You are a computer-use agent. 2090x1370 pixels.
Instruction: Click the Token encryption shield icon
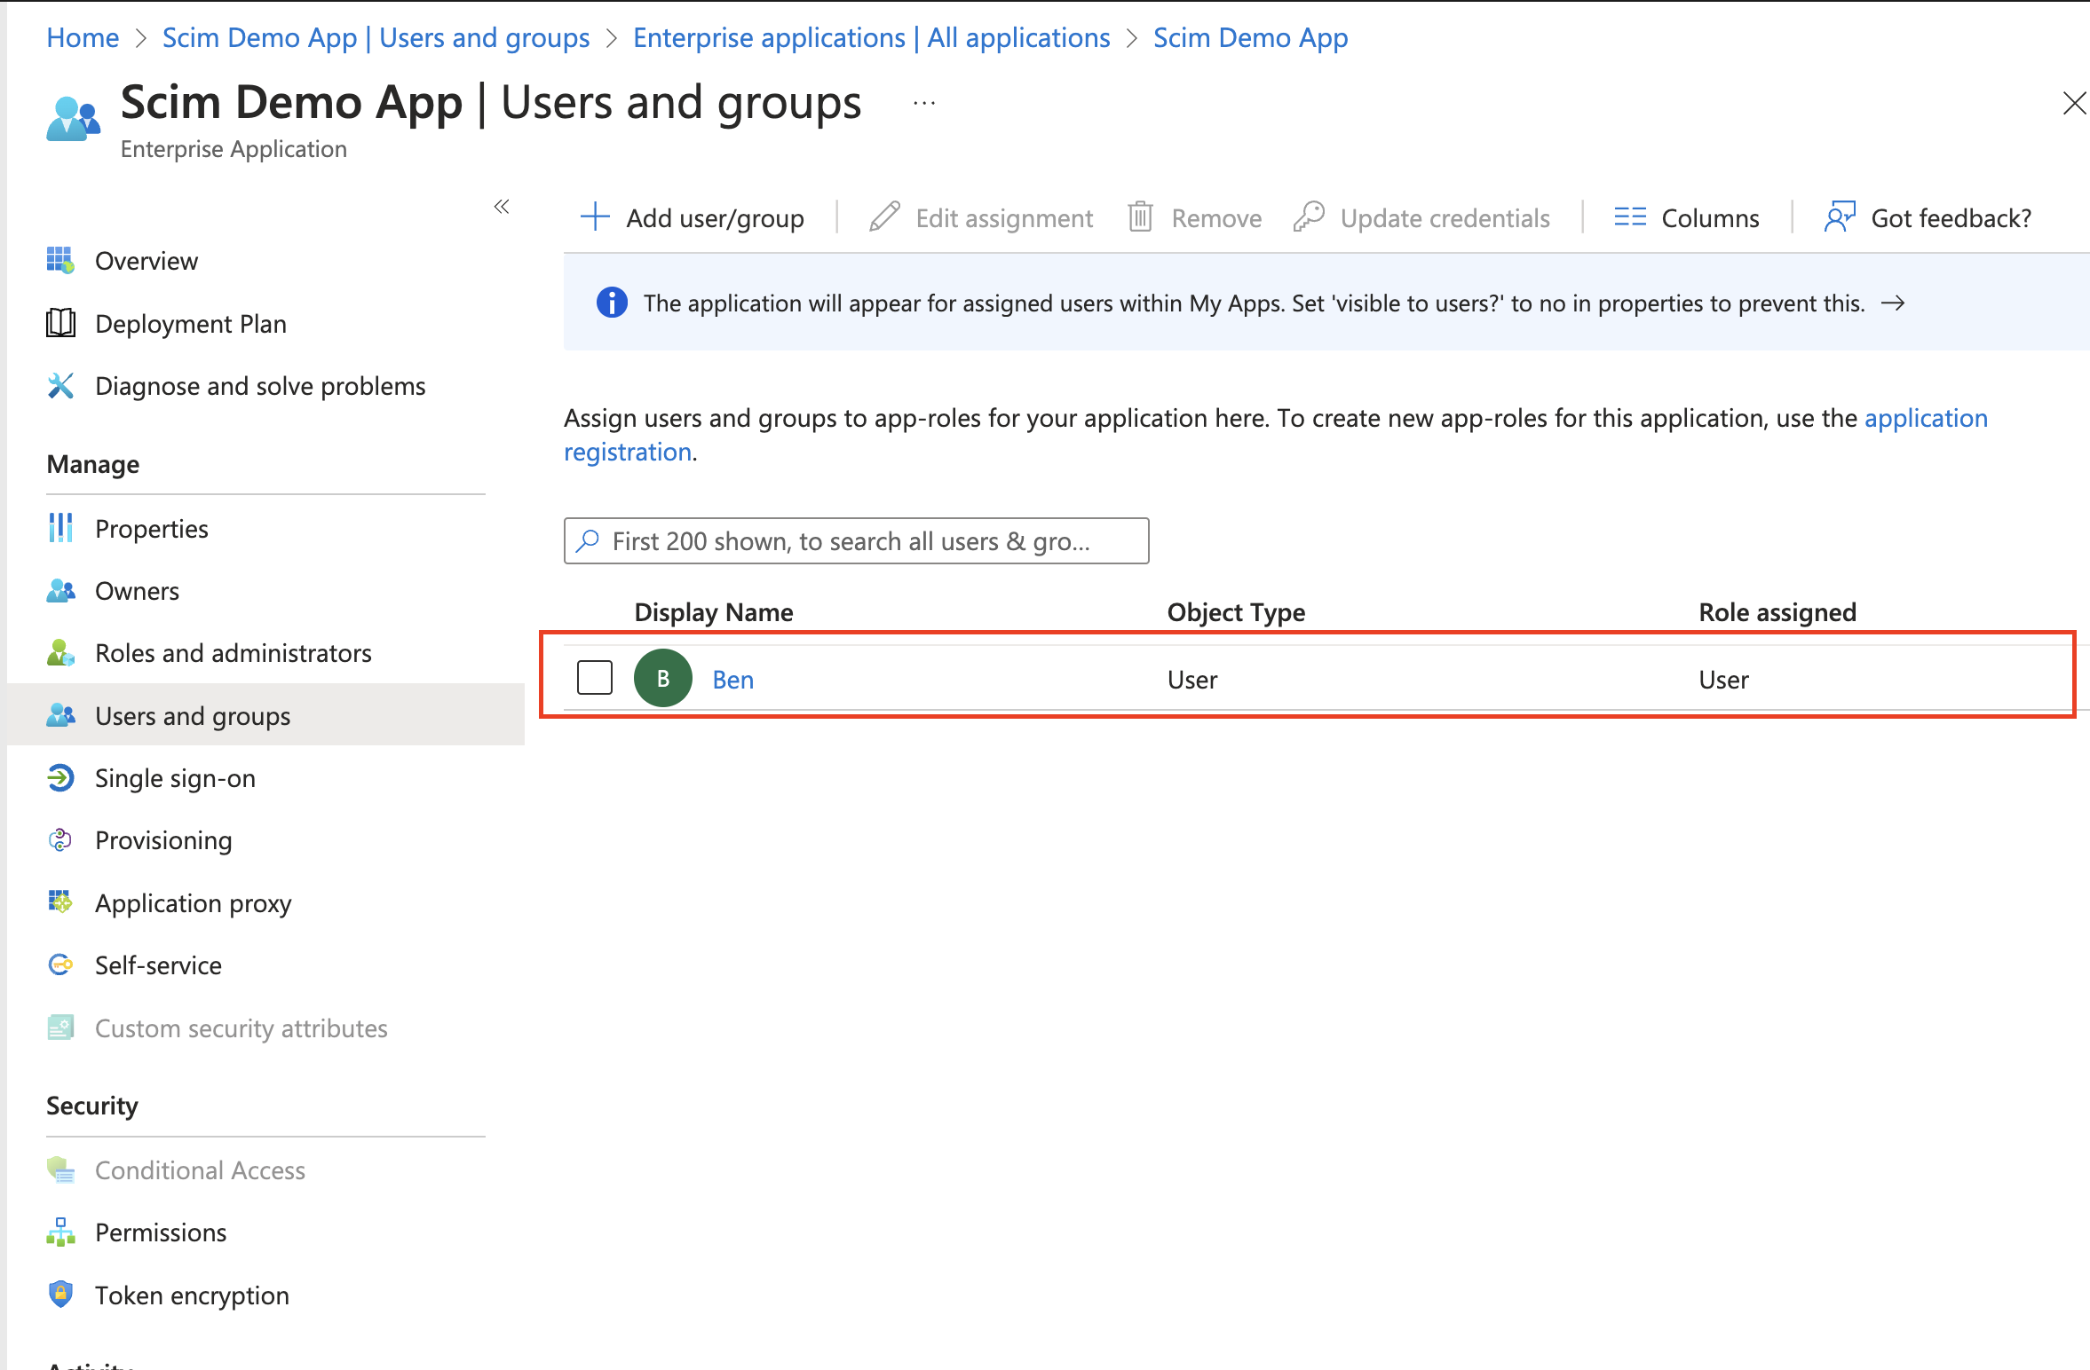[60, 1294]
